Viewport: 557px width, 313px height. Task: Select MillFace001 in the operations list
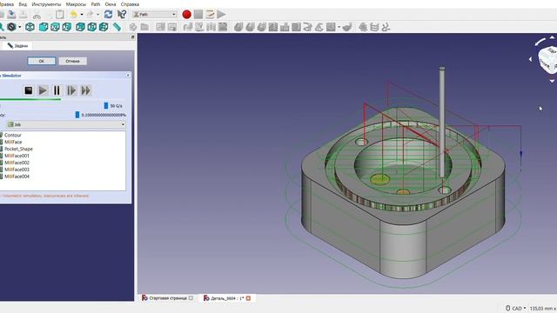[x=17, y=156]
